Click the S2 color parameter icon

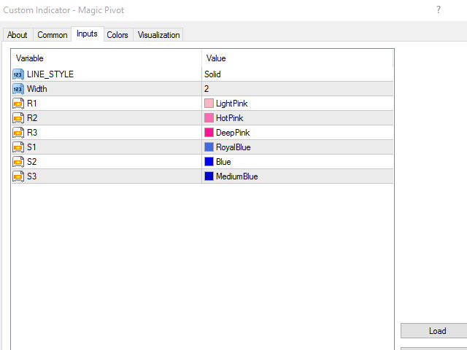[x=18, y=162]
